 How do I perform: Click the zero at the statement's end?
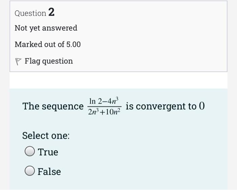(x=202, y=106)
